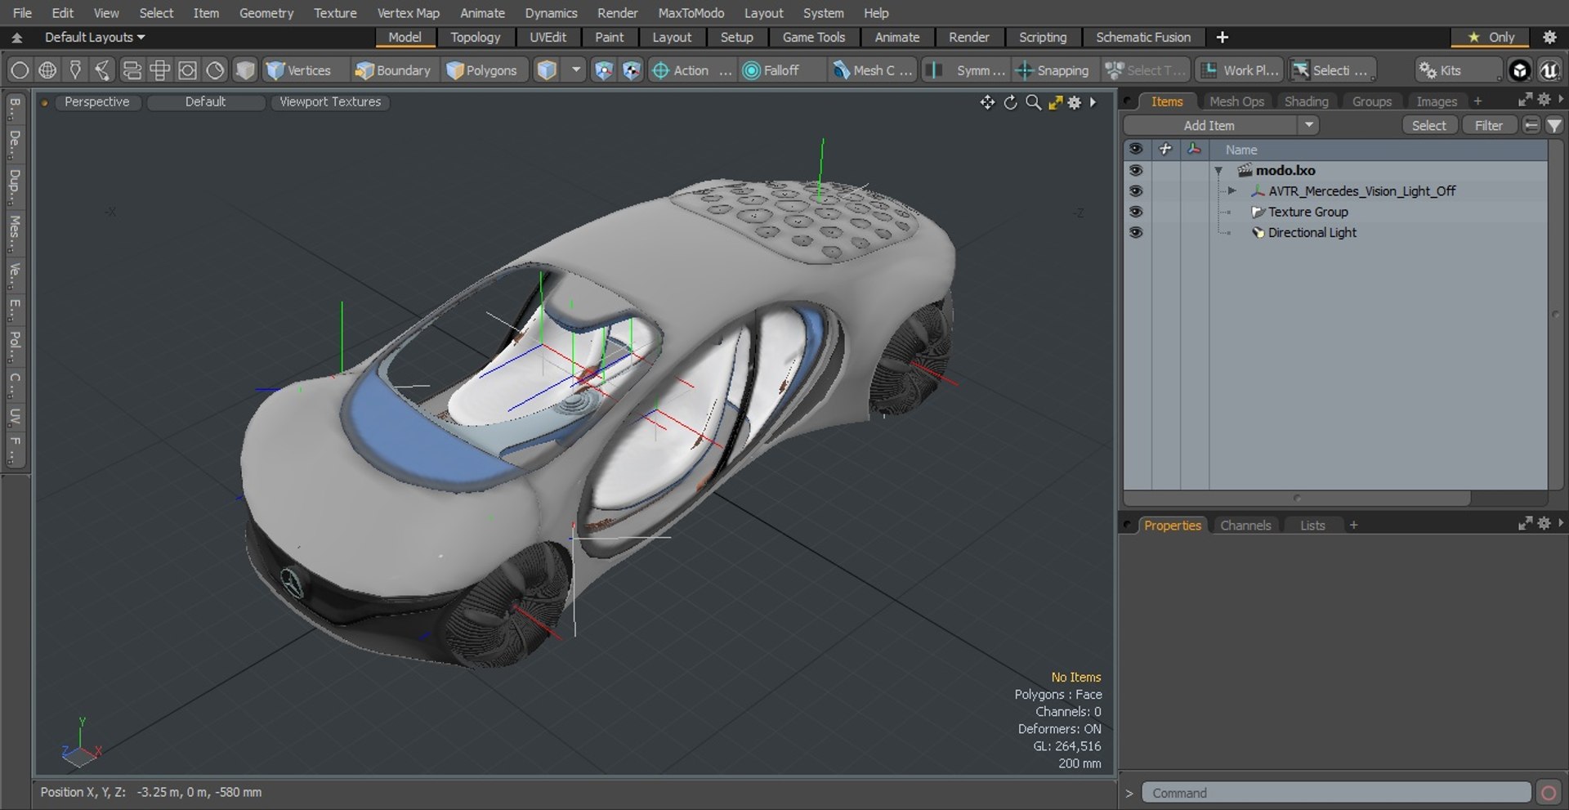Switch to the Channels tab
The height and width of the screenshot is (810, 1569).
pyautogui.click(x=1245, y=526)
